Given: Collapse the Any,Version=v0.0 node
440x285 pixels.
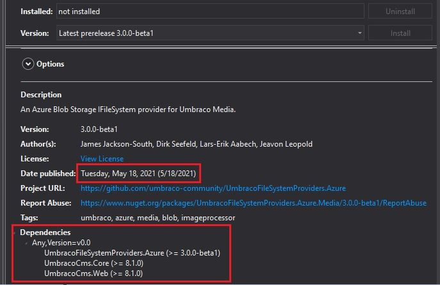Looking at the screenshot, I should (26, 243).
